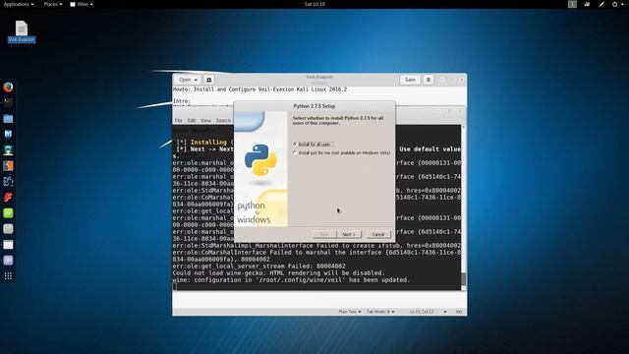This screenshot has width=629, height=354.
Task: Open the Tab Width dropdown
Action: 380,312
